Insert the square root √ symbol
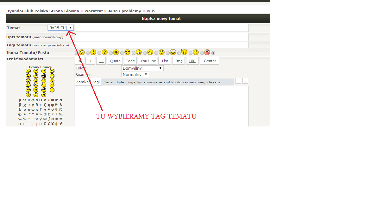Viewport: 383px width, 199px height. pos(41,119)
